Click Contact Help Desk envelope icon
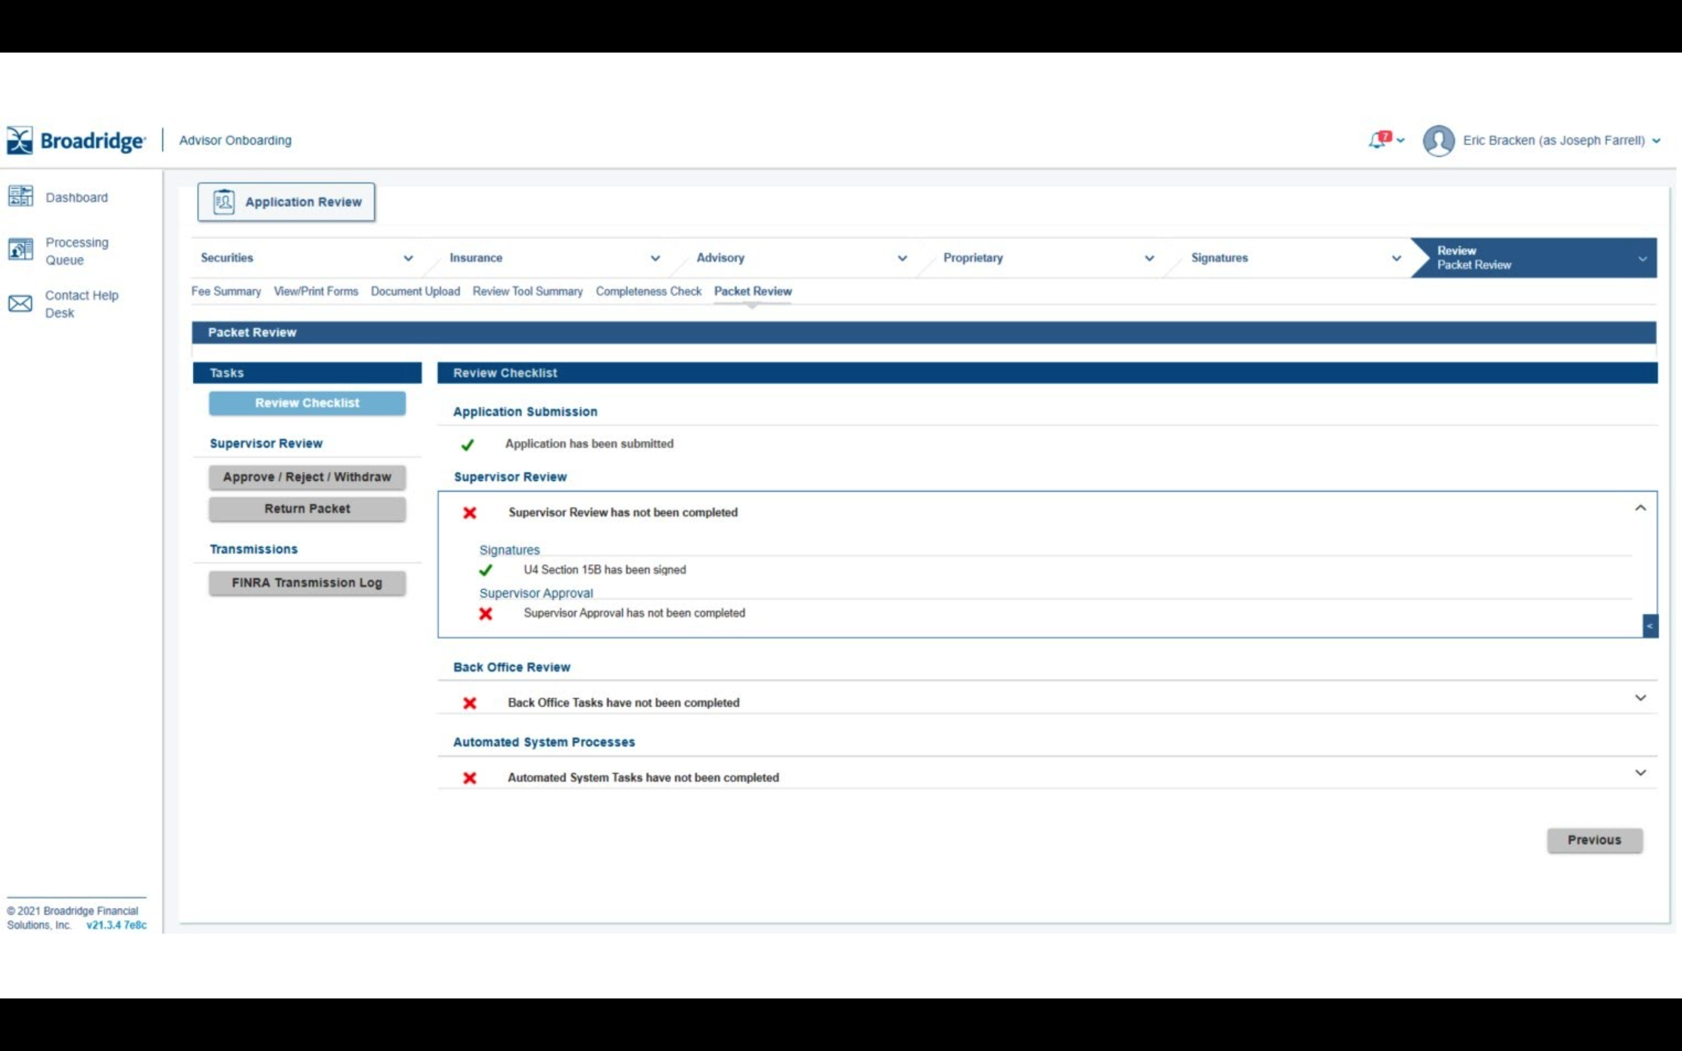 click(20, 304)
